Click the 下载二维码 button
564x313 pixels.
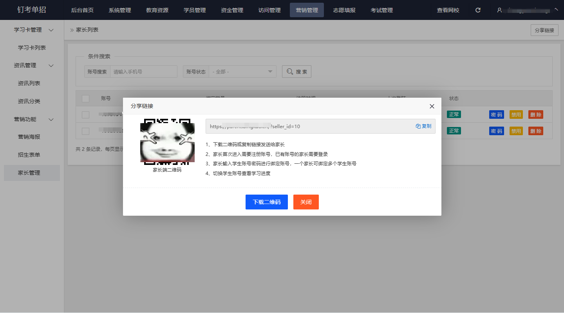tap(266, 202)
